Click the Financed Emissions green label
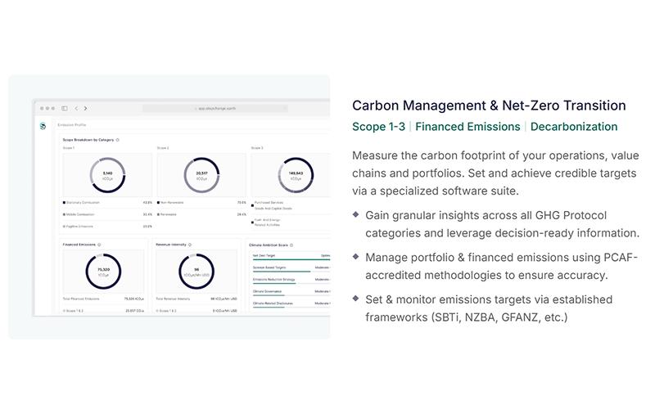 coord(468,127)
